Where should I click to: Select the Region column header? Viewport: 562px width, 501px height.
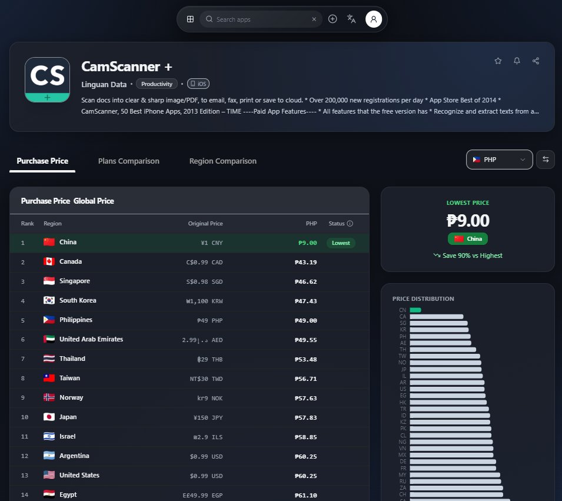53,224
